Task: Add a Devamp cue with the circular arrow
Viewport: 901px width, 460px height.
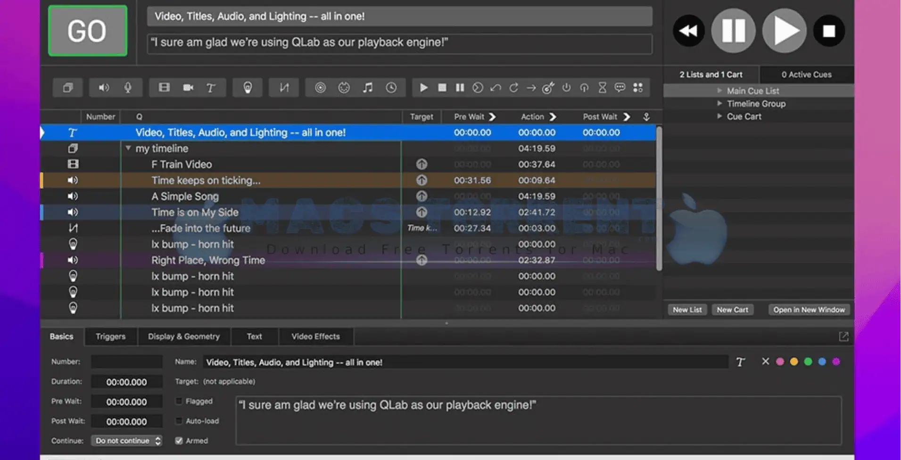Action: coord(513,88)
